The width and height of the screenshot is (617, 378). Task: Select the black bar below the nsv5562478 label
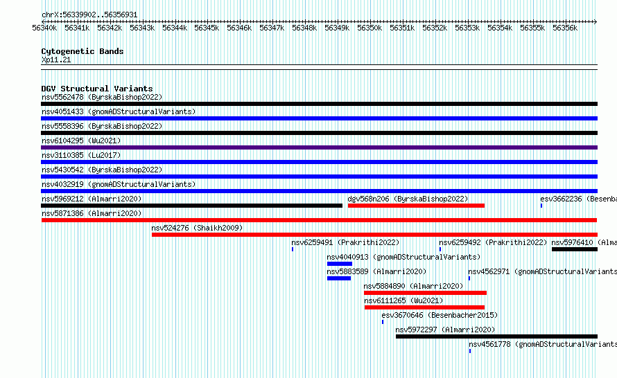tap(319, 104)
